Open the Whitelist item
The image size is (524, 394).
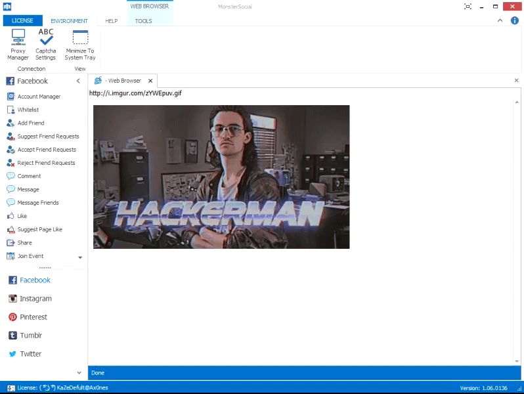pos(23,110)
